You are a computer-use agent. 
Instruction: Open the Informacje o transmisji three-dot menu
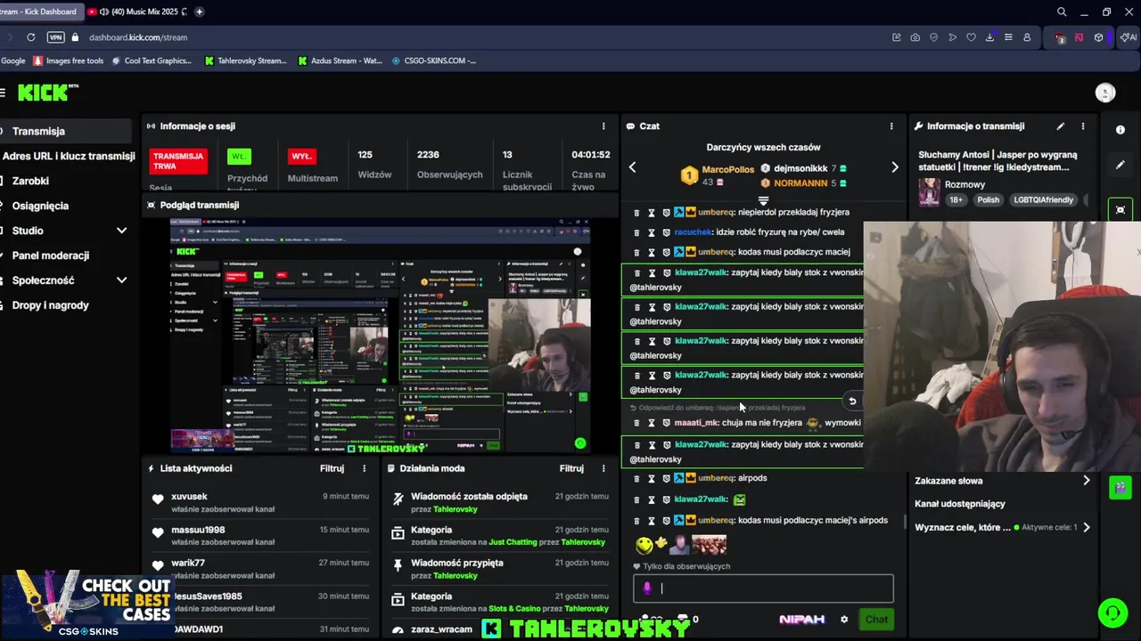click(1083, 126)
